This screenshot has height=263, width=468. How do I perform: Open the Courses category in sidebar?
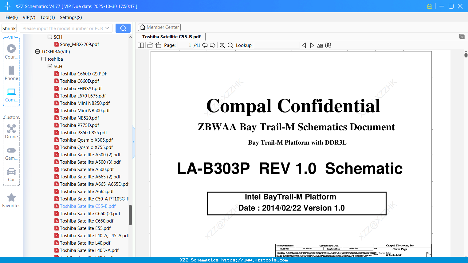coord(11,51)
